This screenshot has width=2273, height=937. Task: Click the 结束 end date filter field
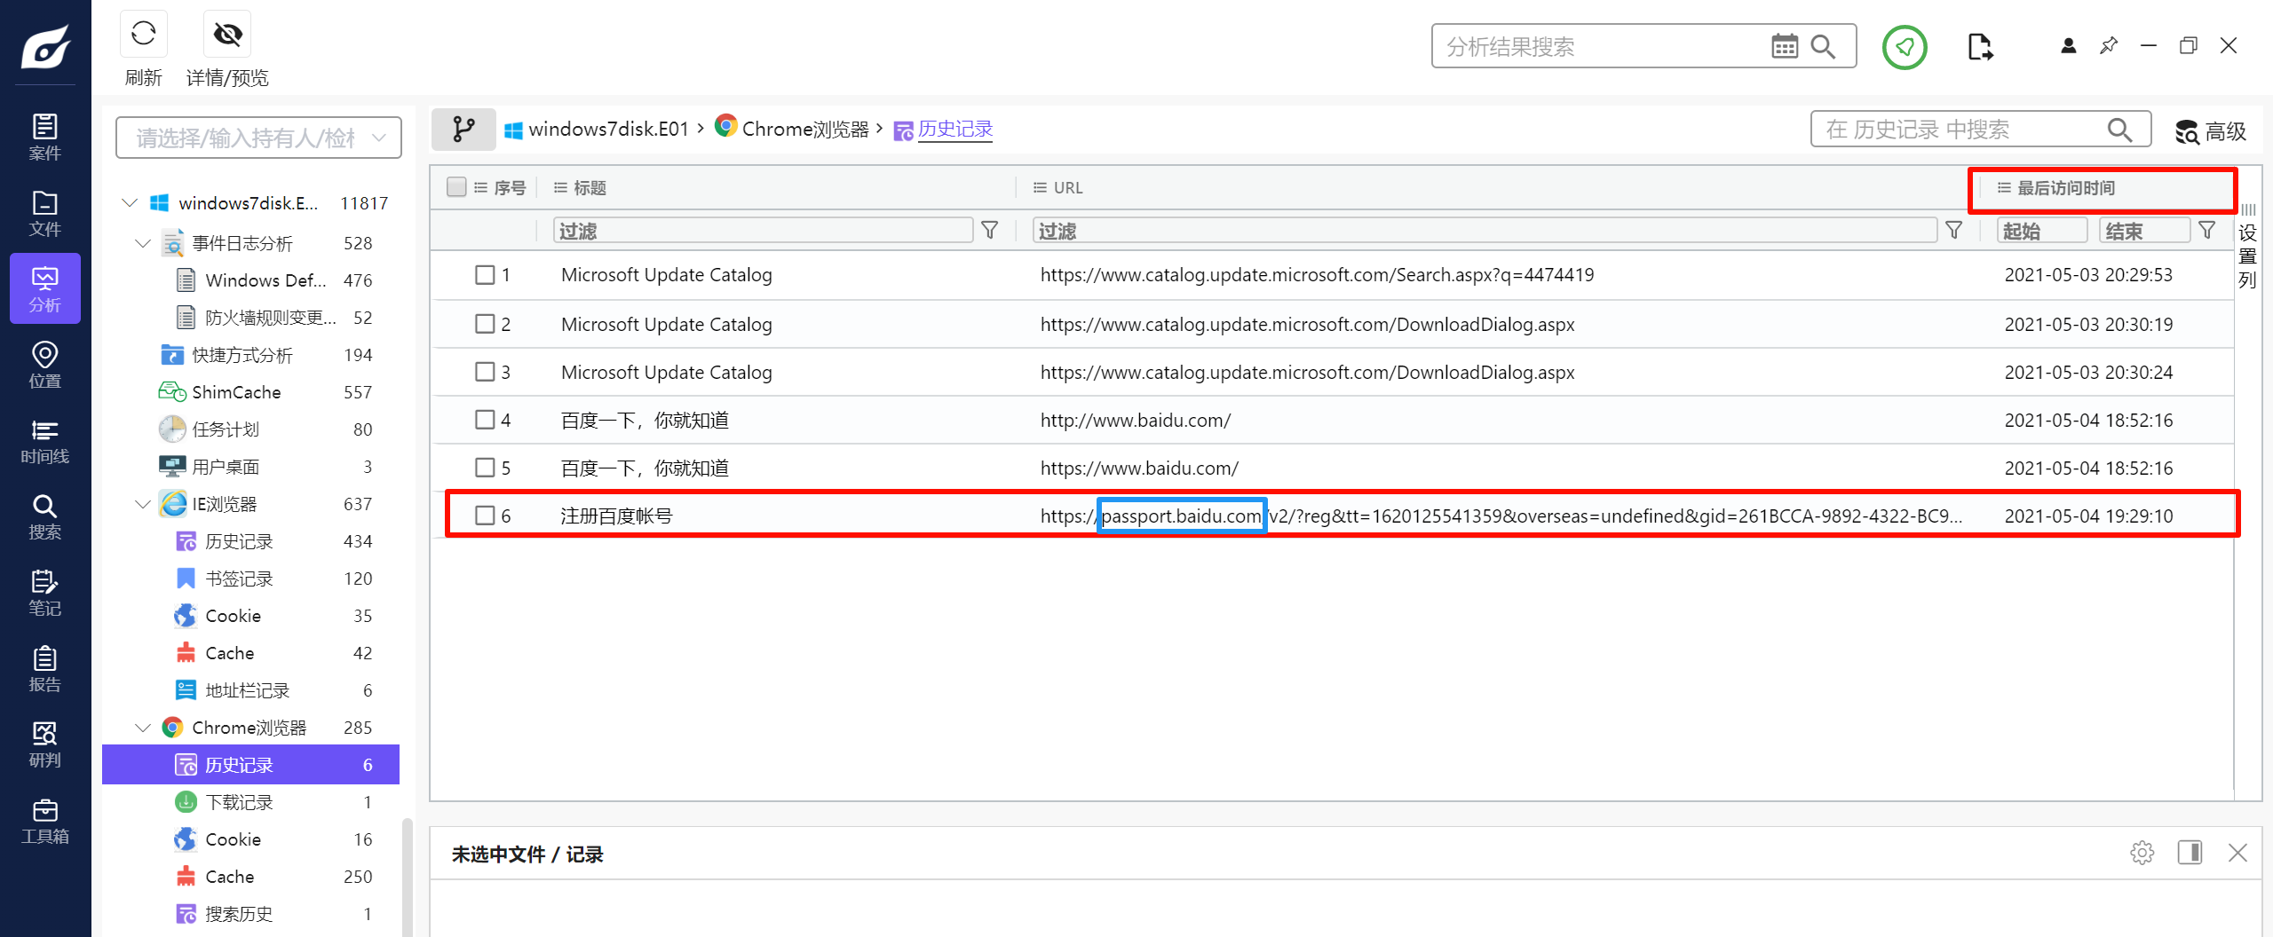coord(2144,231)
